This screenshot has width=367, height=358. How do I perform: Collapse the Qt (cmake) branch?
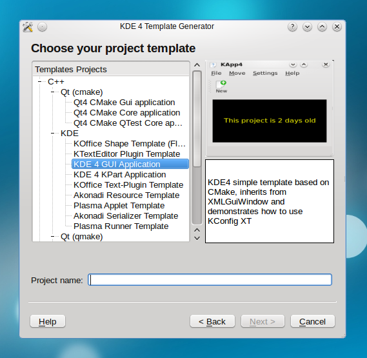53,92
